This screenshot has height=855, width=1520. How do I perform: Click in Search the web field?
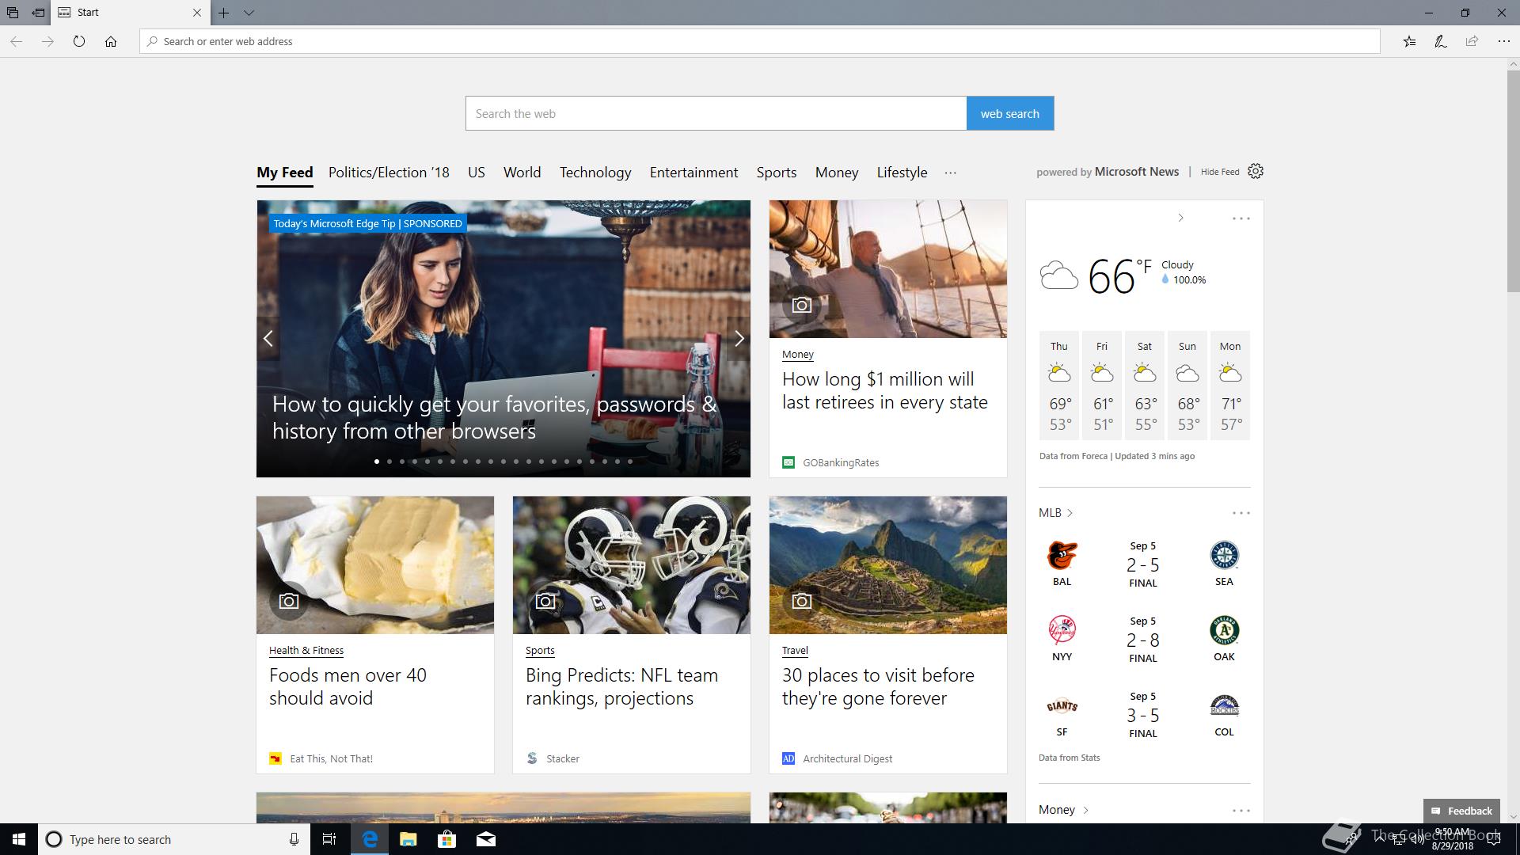tap(716, 113)
